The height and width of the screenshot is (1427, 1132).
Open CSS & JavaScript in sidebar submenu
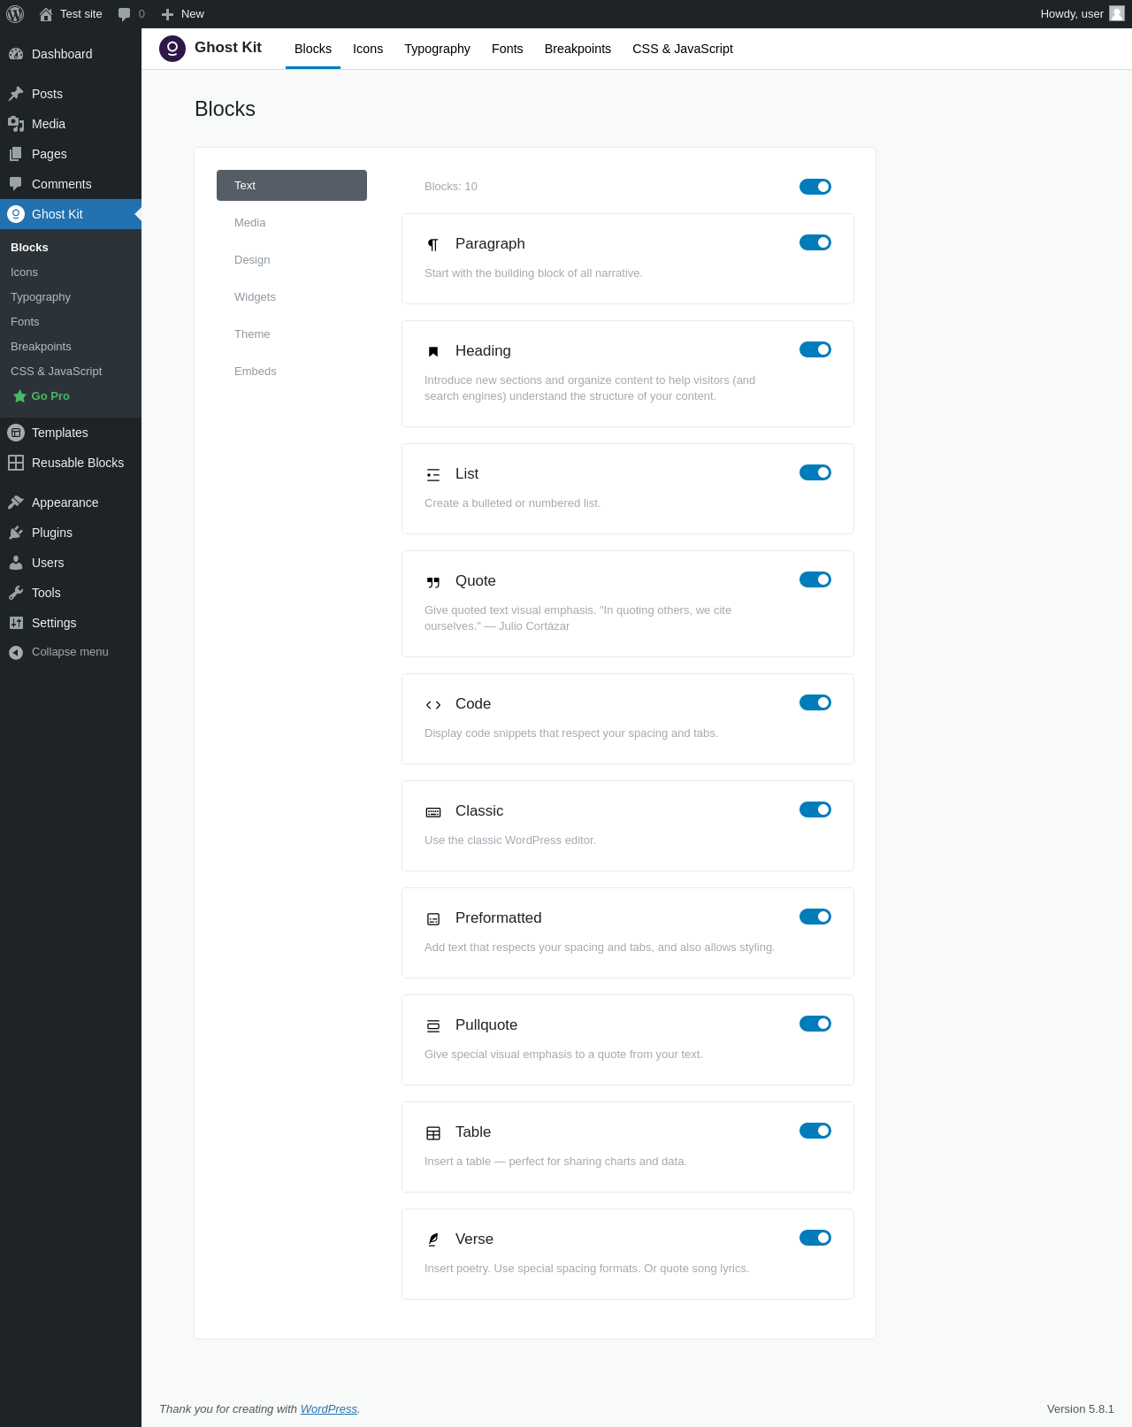(x=71, y=372)
